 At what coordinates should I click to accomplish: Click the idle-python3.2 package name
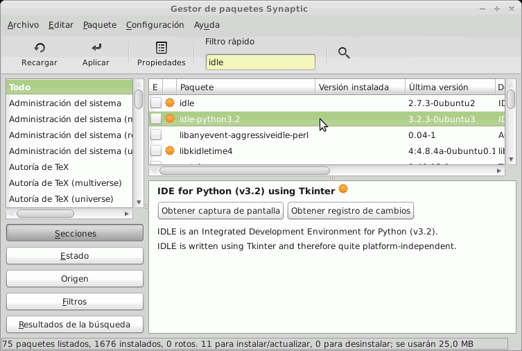[x=210, y=119]
